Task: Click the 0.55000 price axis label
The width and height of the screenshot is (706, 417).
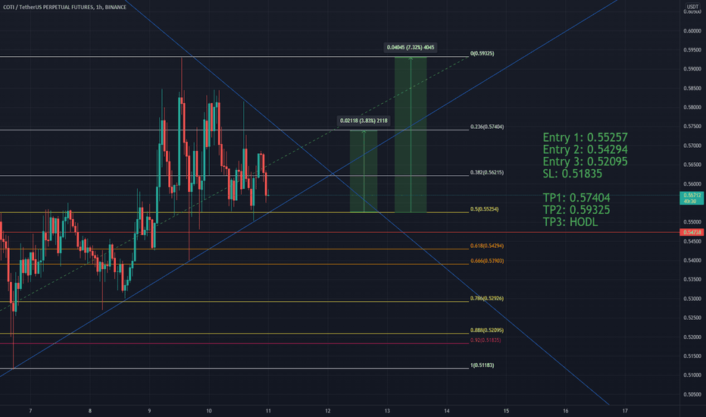Action: [x=692, y=222]
